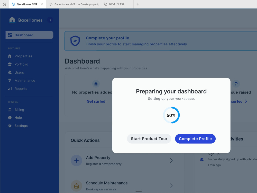Click the home icon in the tab bar

pos(4,4)
